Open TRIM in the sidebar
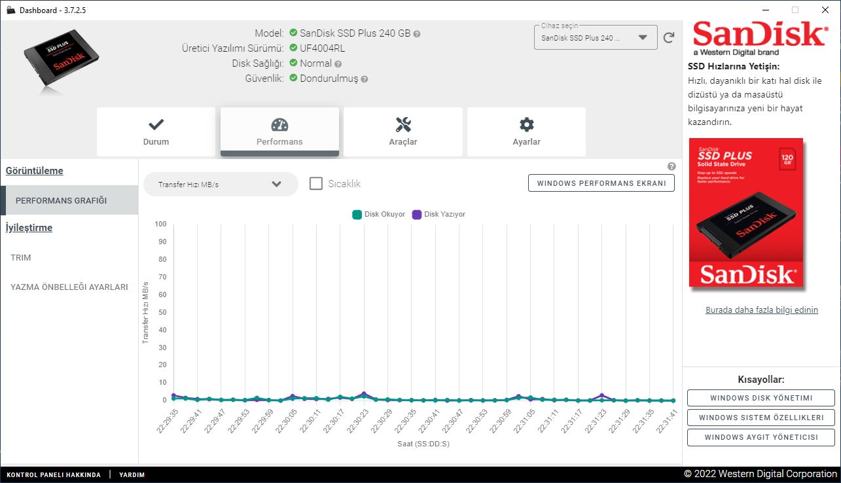Image resolution: width=841 pixels, height=483 pixels. coord(21,257)
